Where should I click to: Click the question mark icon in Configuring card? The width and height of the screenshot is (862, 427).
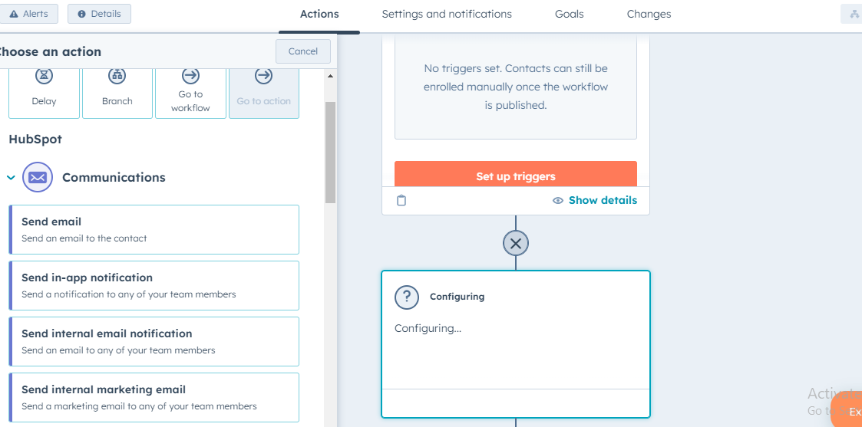coord(407,297)
